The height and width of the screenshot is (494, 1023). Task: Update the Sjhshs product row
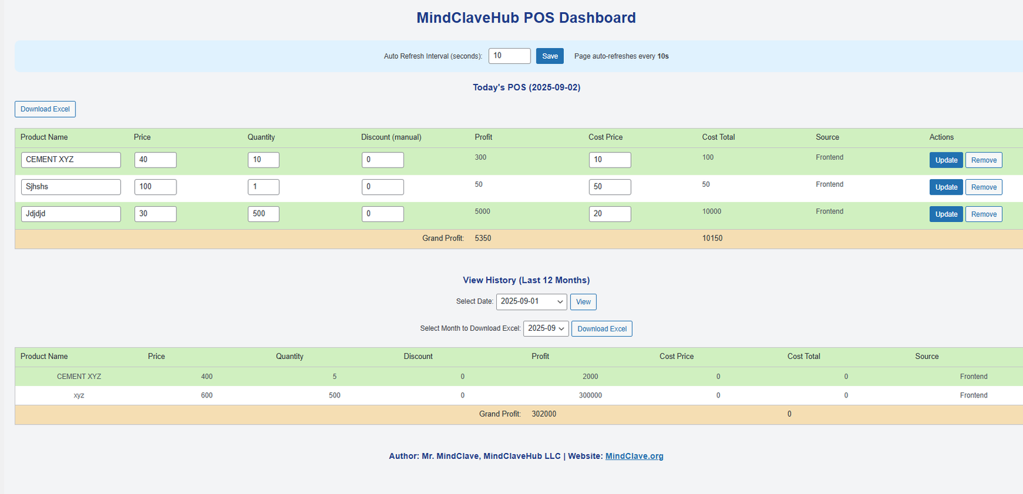(x=946, y=187)
